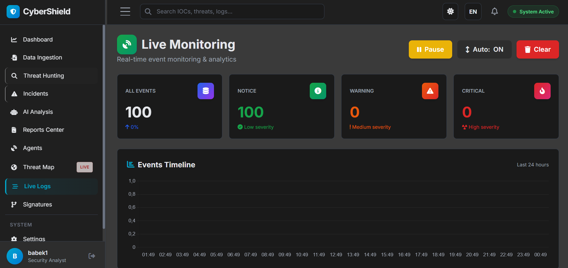Screen dimensions: 568x268
Task: Click the All Events database icon
Action: [206, 91]
